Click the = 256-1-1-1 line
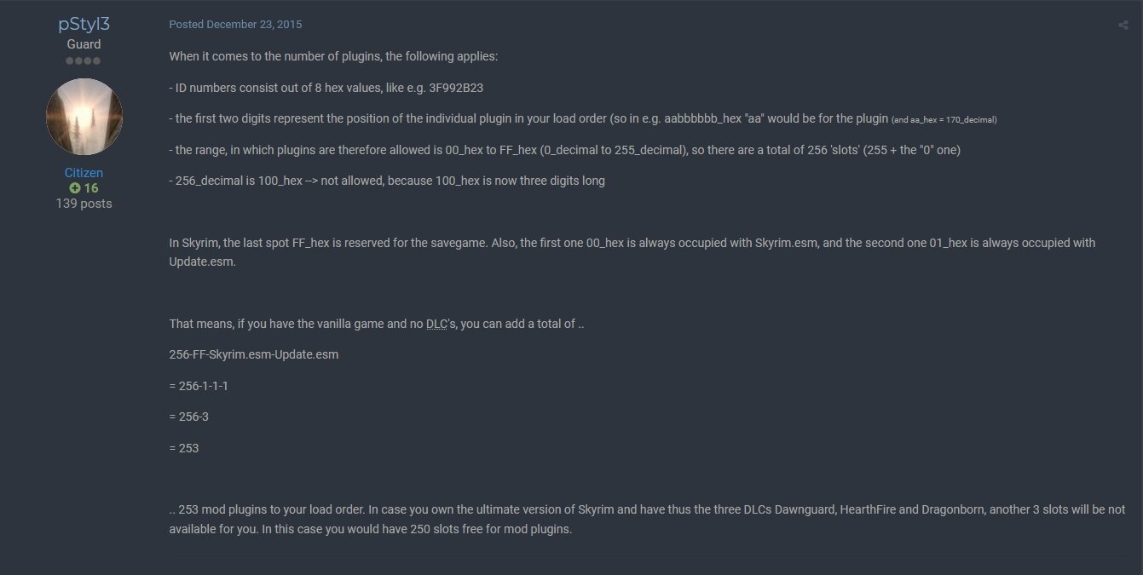 tap(199, 386)
